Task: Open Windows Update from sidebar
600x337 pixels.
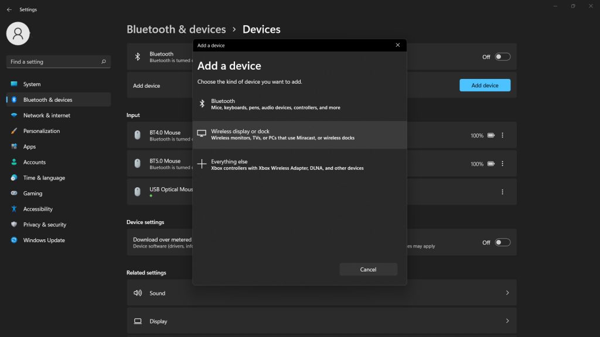Action: (44, 240)
